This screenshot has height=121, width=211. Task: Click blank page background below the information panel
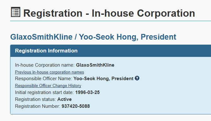click(x=108, y=118)
